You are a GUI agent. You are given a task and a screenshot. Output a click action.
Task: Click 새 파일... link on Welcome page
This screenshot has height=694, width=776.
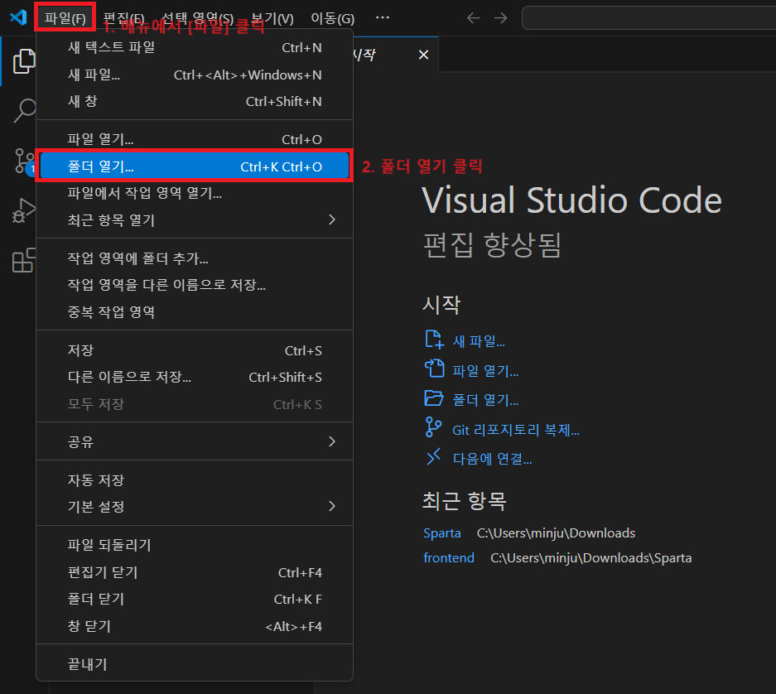click(479, 341)
